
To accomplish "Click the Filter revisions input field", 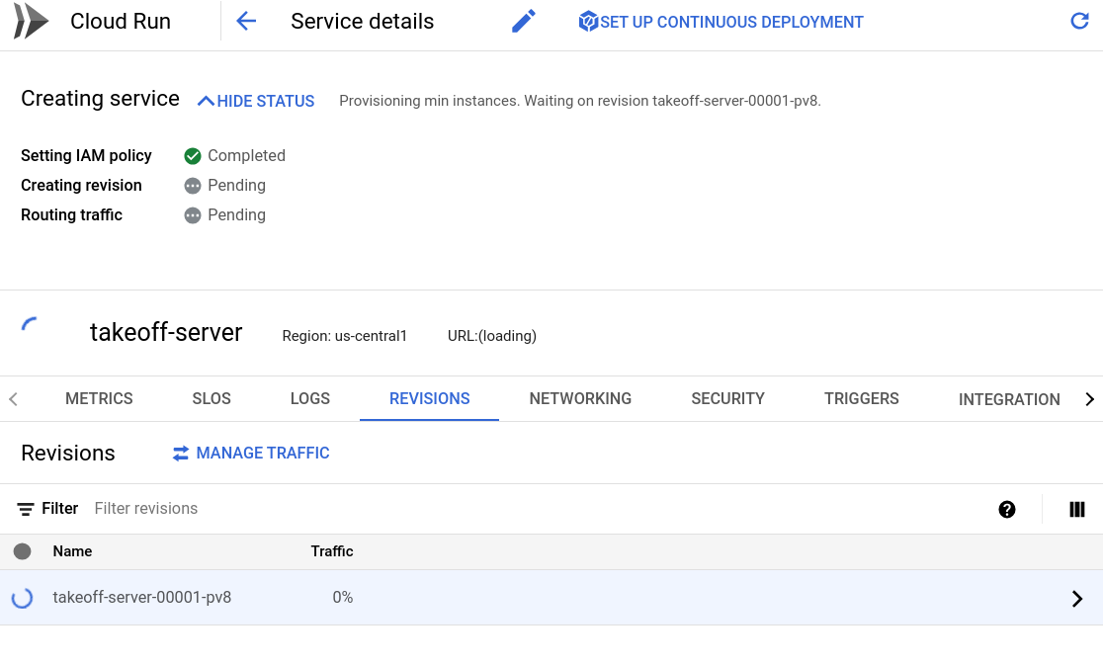I will pos(145,508).
